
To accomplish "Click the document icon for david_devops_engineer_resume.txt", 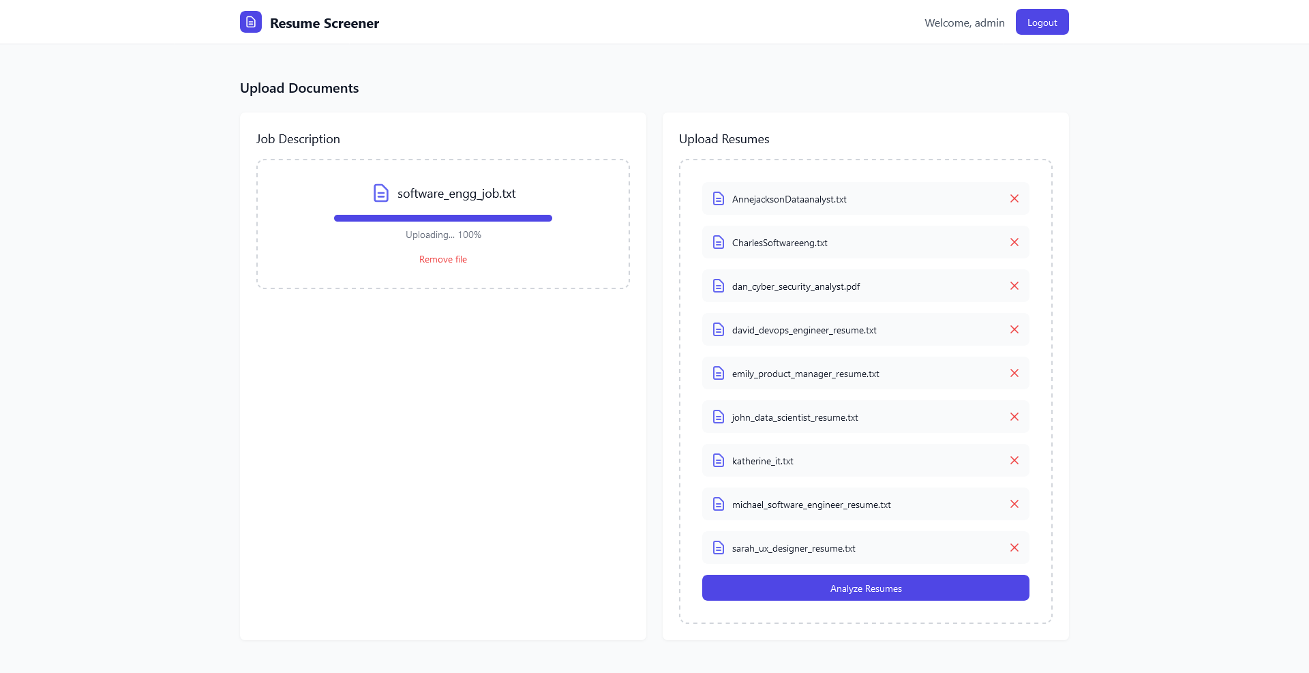I will point(718,329).
